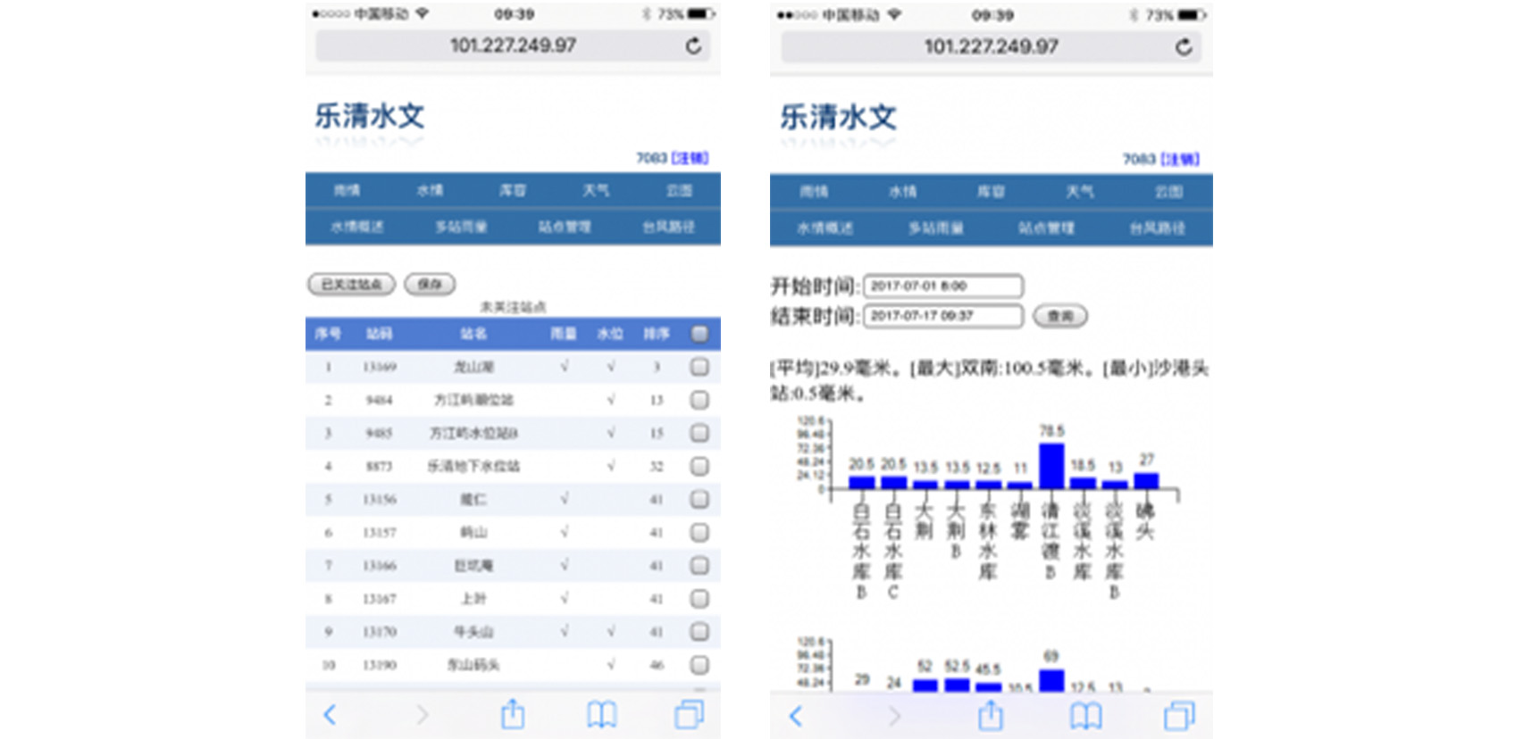Click station name 龙山湖 in row 1
The image size is (1515, 739).
pos(473,367)
